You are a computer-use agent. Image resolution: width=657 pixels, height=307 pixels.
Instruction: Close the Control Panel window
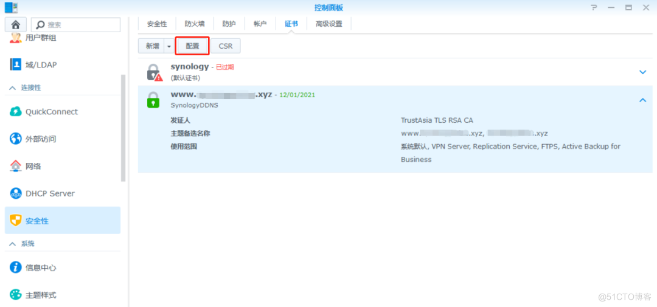[645, 7]
